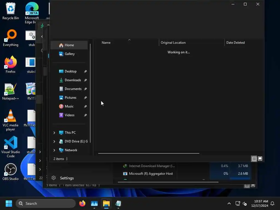The image size is (280, 210).
Task: Open the Windows Start menu
Action: coord(9,203)
